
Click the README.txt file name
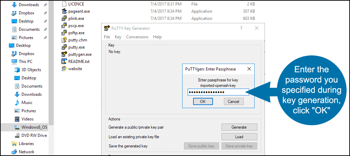[79, 62]
